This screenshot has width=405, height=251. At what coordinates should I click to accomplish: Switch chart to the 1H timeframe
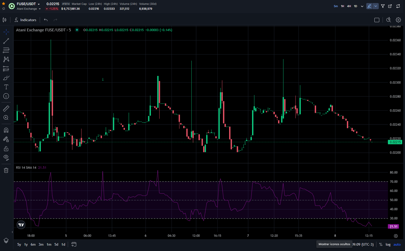[x=342, y=6]
